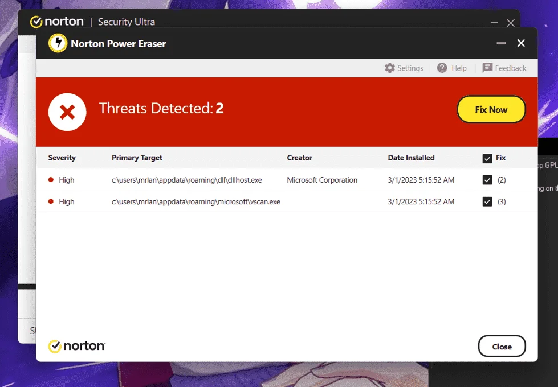Open Feedback via the speech bubble icon
This screenshot has width=558, height=387.
coord(487,68)
